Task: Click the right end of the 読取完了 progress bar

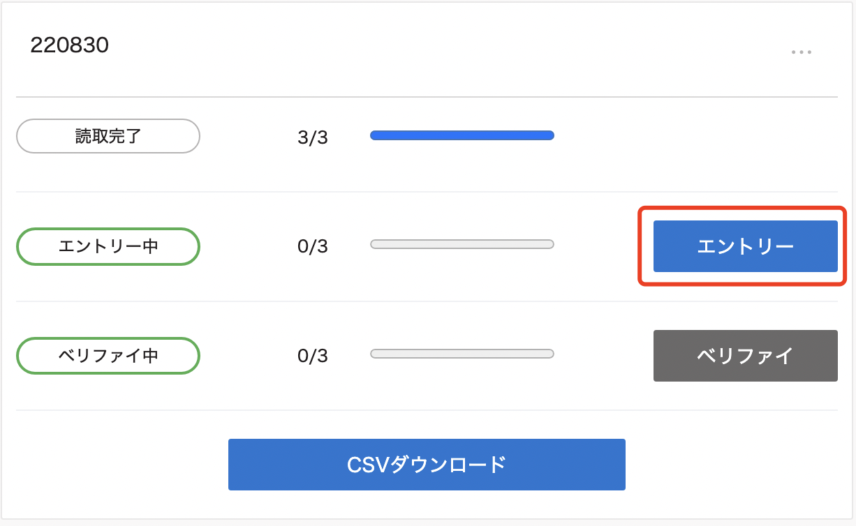Action: click(549, 135)
